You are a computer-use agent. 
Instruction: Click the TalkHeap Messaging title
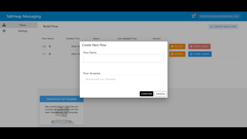click(24, 16)
